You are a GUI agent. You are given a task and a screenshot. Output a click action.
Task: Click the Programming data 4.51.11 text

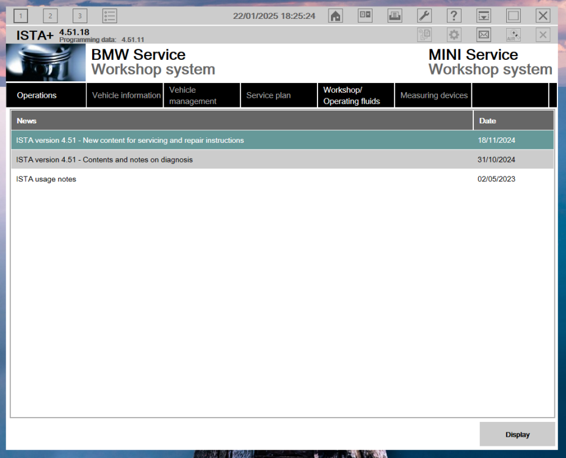tap(101, 40)
